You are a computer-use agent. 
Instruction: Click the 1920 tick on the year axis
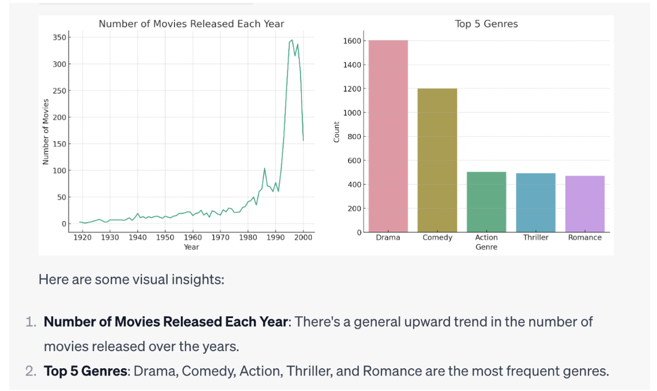click(x=82, y=237)
